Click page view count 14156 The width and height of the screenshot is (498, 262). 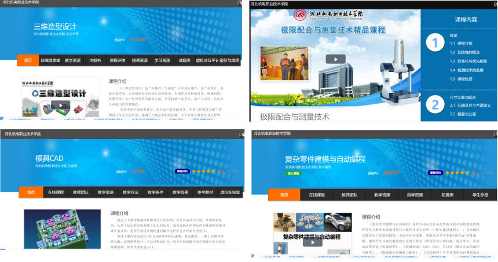coord(138,171)
